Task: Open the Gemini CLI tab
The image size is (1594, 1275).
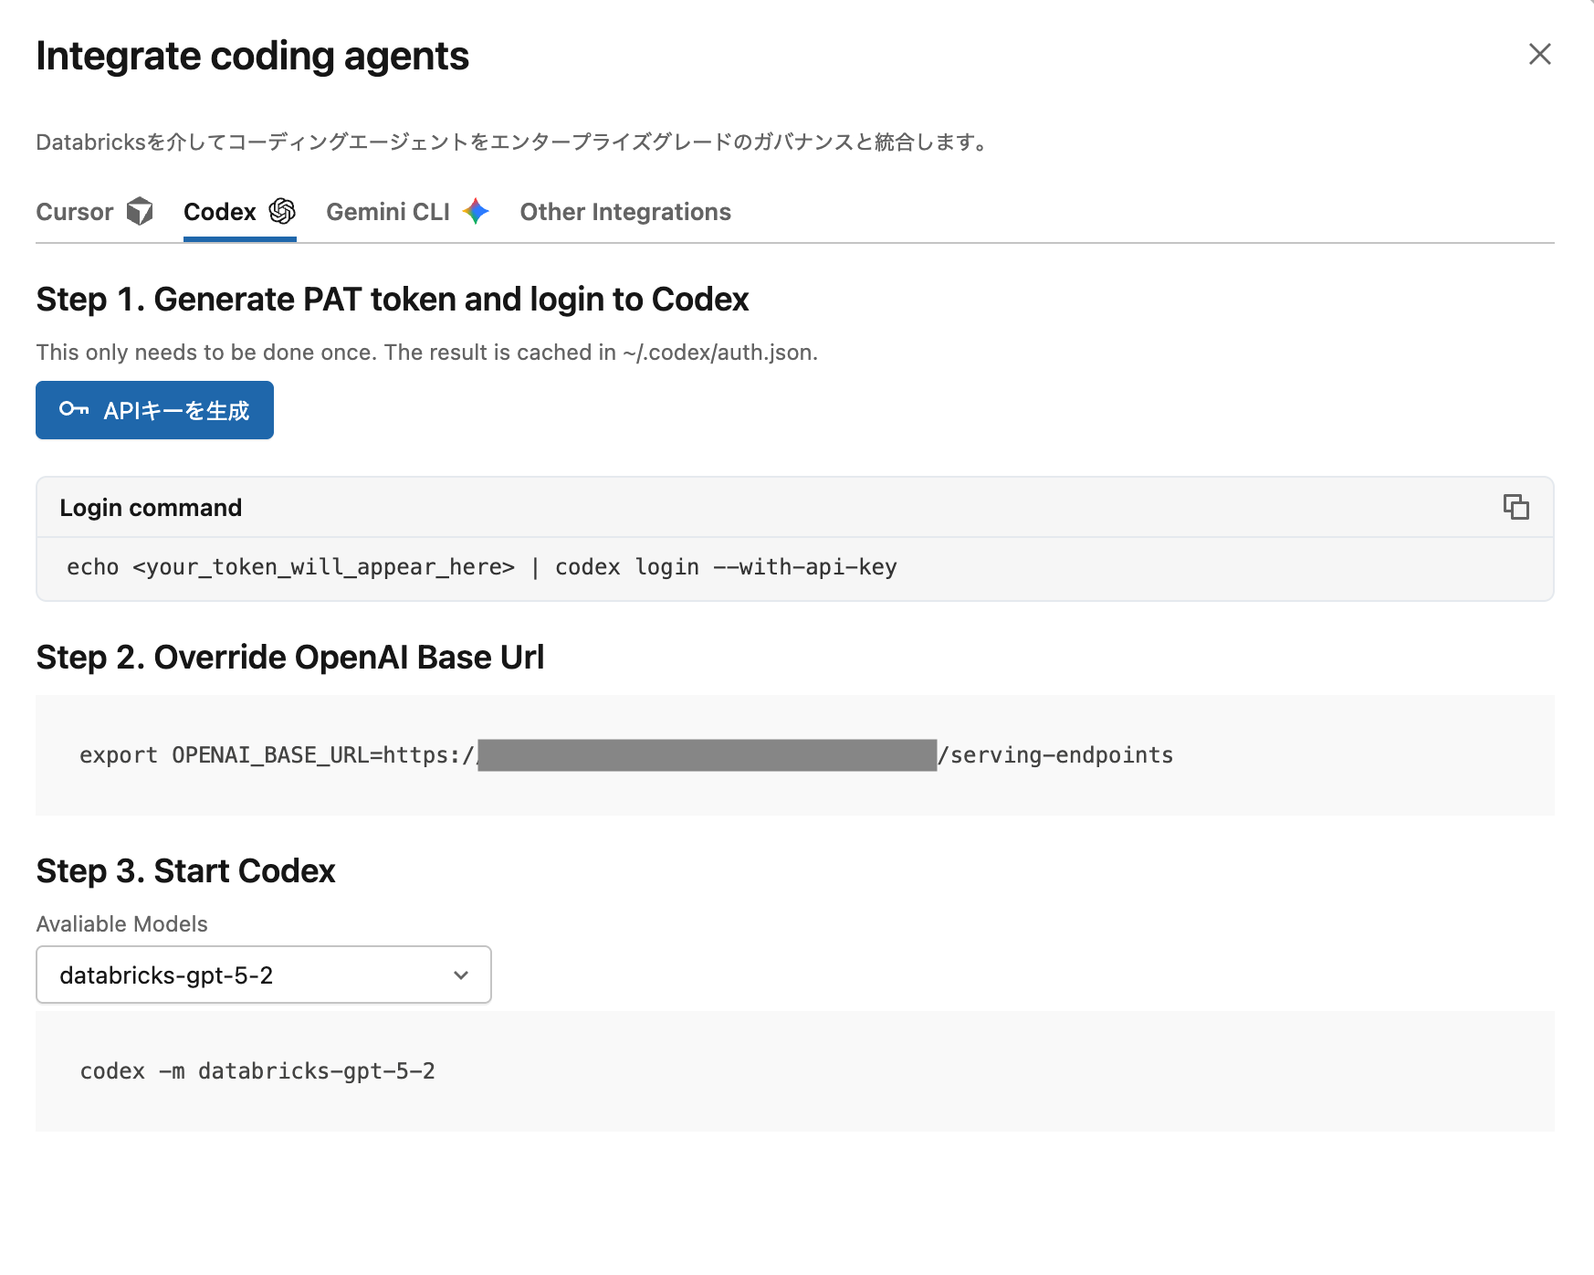Action: click(x=388, y=212)
